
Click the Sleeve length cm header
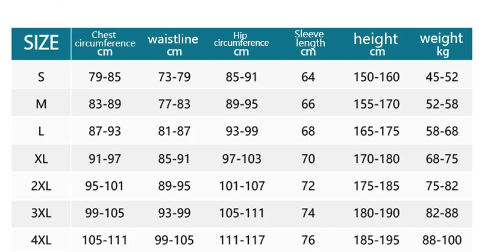[309, 43]
